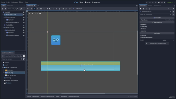Open the Sortie output panel
The image size is (176, 99).
click(x=29, y=97)
